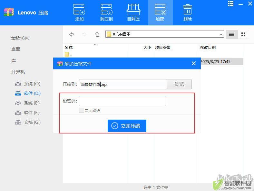
Task: Open drive 系统 (E:)
Action: (27, 103)
